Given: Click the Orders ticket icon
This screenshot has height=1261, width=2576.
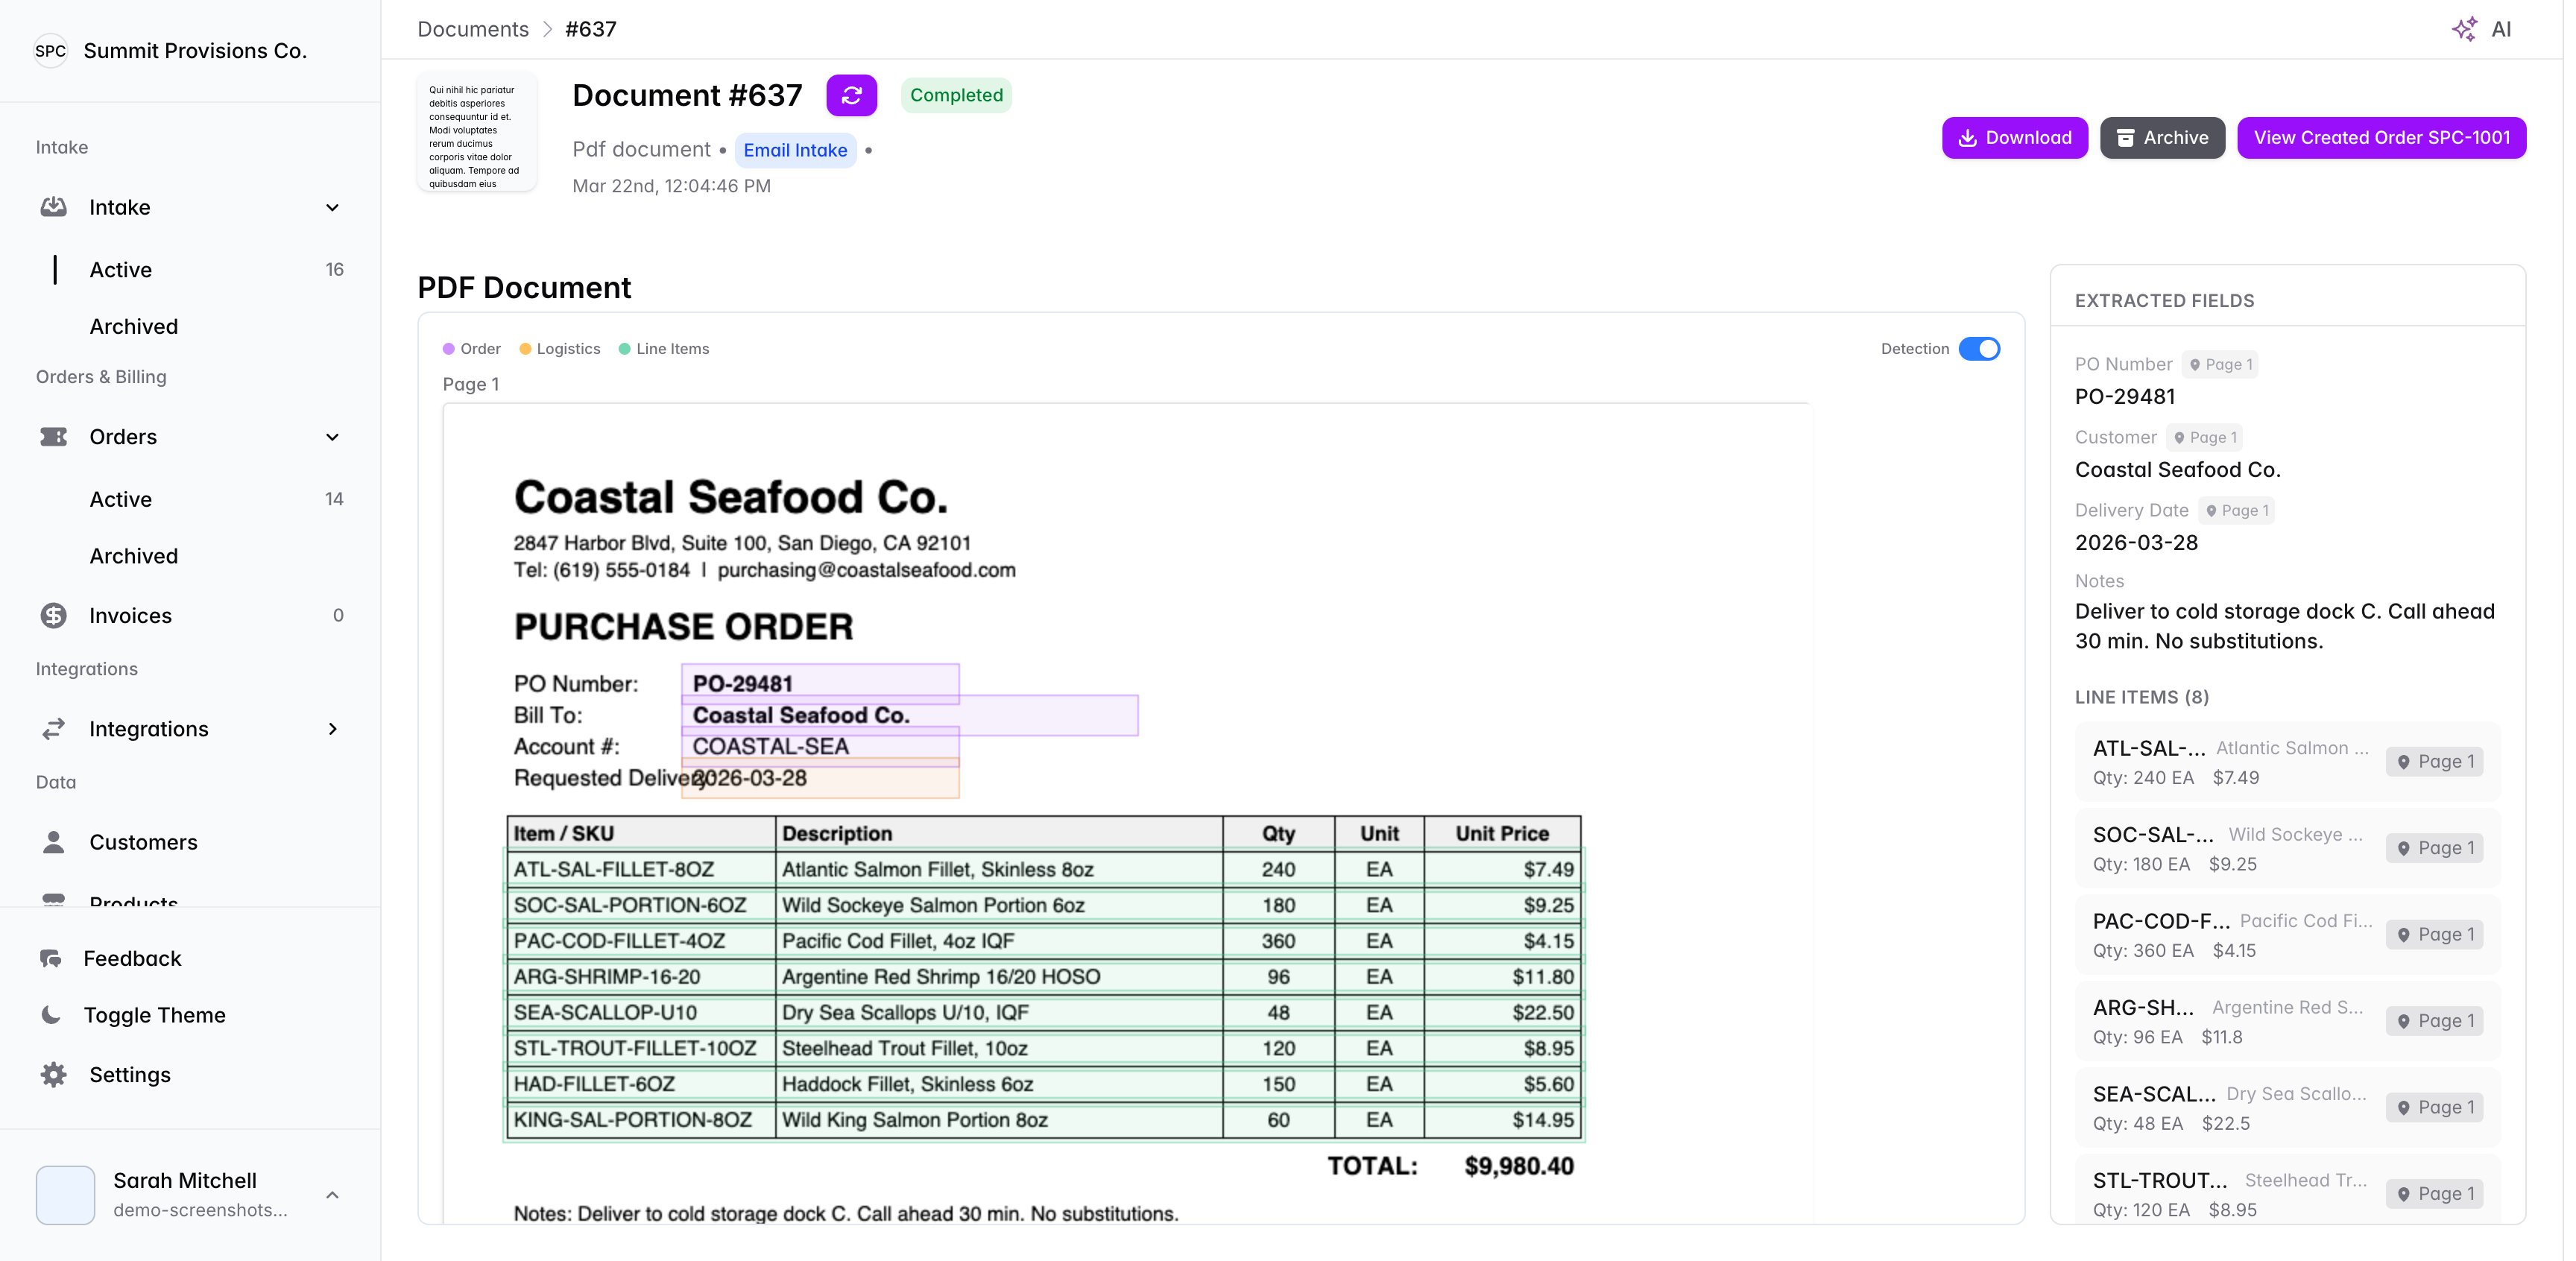Looking at the screenshot, I should (54, 437).
